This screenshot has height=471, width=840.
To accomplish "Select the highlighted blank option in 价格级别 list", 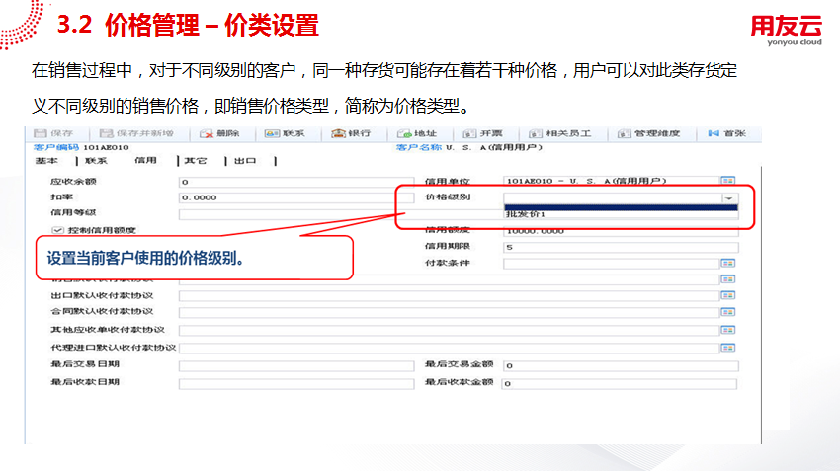I will pos(621,207).
